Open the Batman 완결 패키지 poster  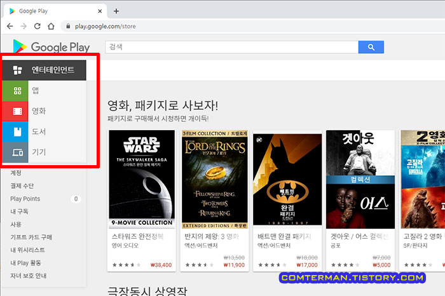point(287,179)
